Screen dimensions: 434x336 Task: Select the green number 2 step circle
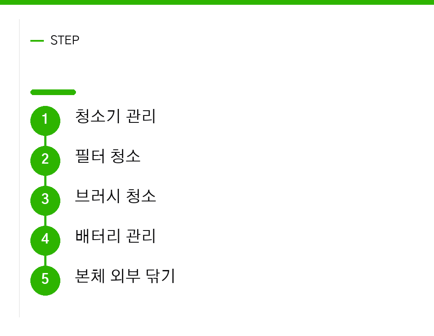[x=45, y=161]
